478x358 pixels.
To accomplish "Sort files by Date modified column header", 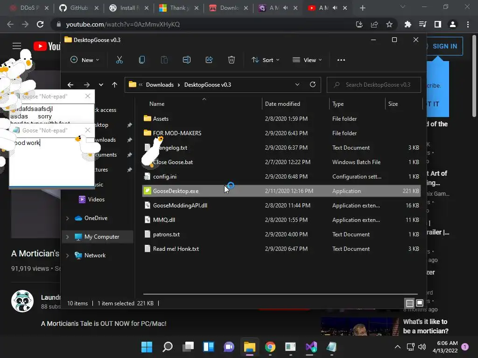I will coord(282,104).
